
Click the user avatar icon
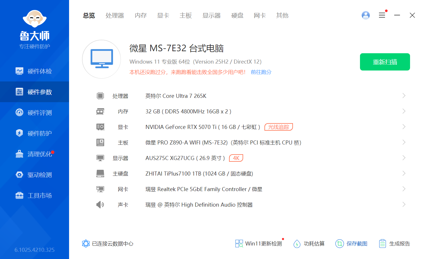pyautogui.click(x=365, y=15)
